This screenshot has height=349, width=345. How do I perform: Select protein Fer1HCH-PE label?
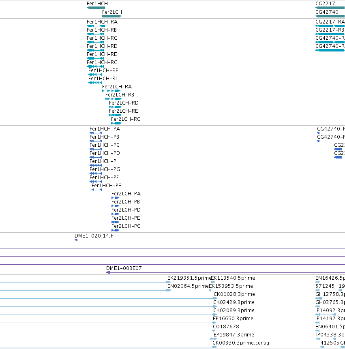pos(106,186)
